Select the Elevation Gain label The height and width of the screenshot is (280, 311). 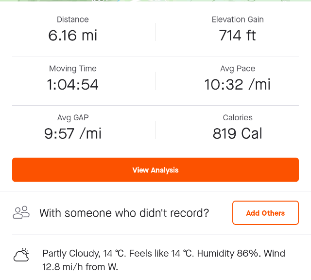[238, 19]
